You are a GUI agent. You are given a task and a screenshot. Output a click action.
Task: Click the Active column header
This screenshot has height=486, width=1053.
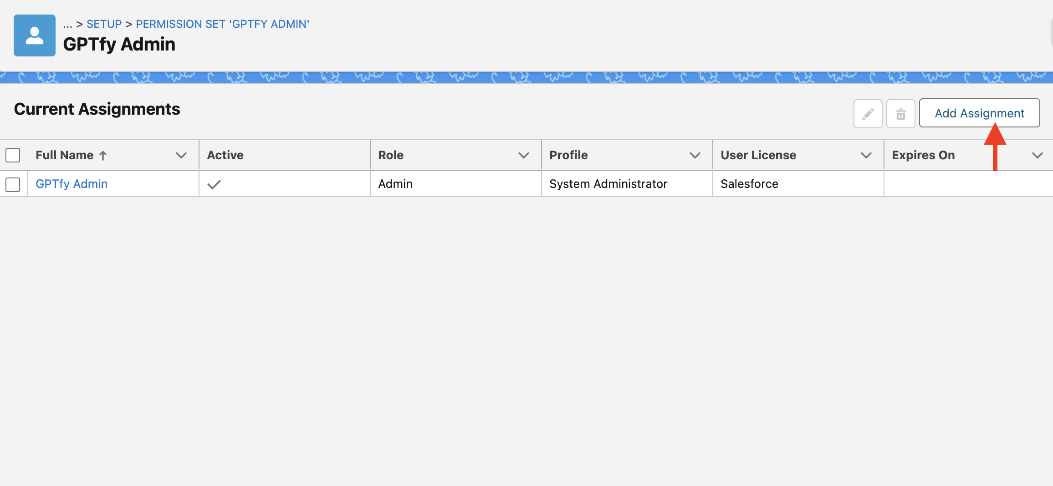(225, 155)
